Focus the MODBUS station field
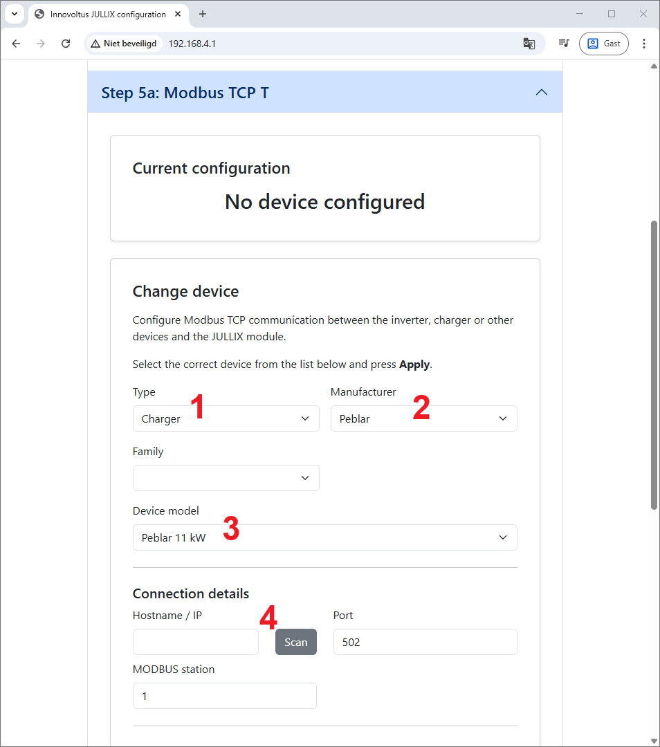Viewport: 660px width, 747px height. (224, 696)
